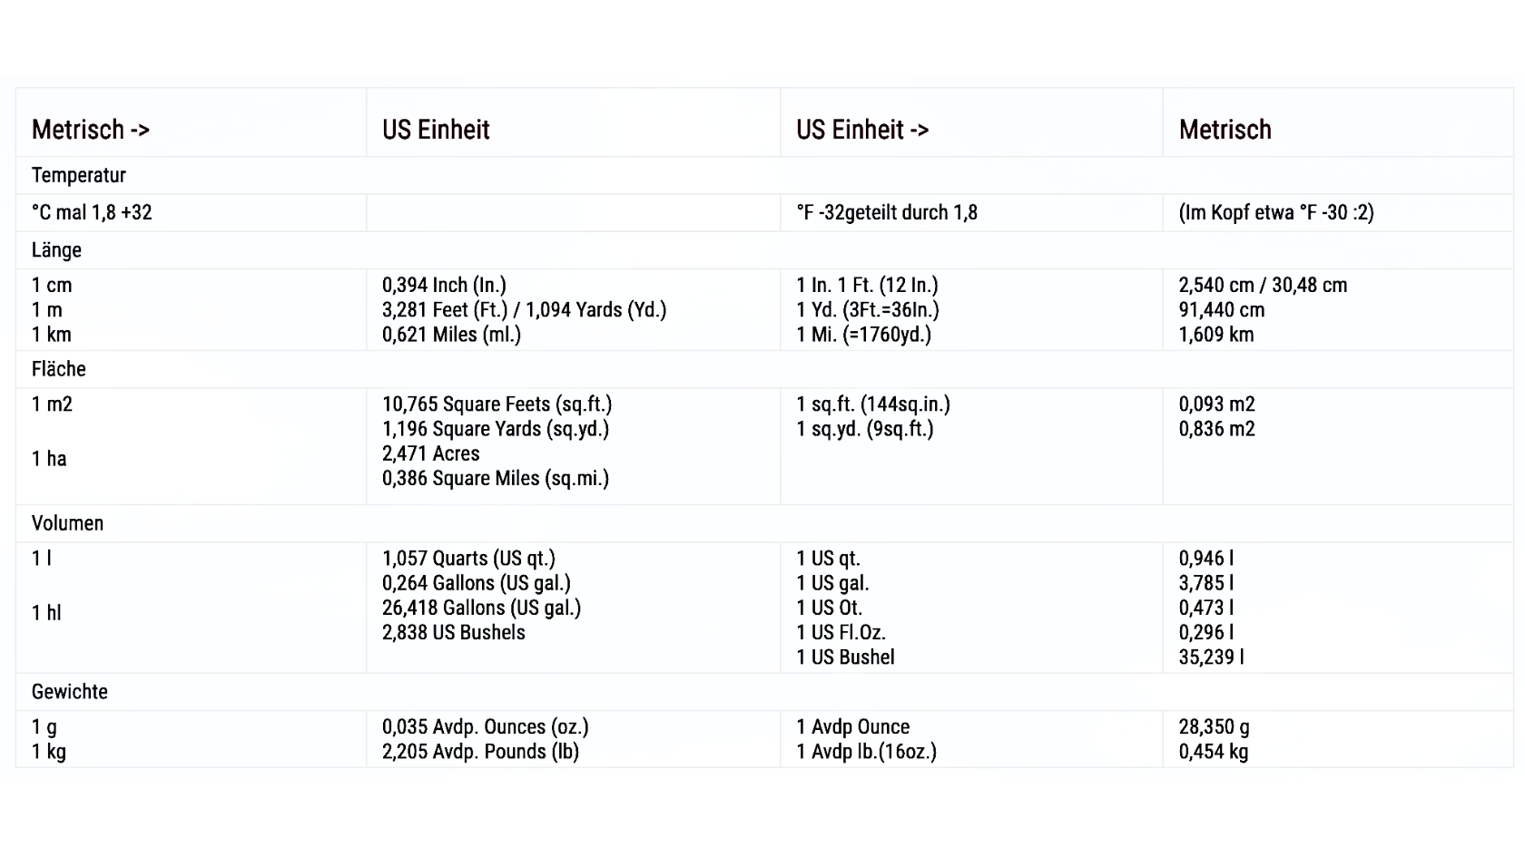Click the 'Fläche' section row

pyautogui.click(x=764, y=369)
